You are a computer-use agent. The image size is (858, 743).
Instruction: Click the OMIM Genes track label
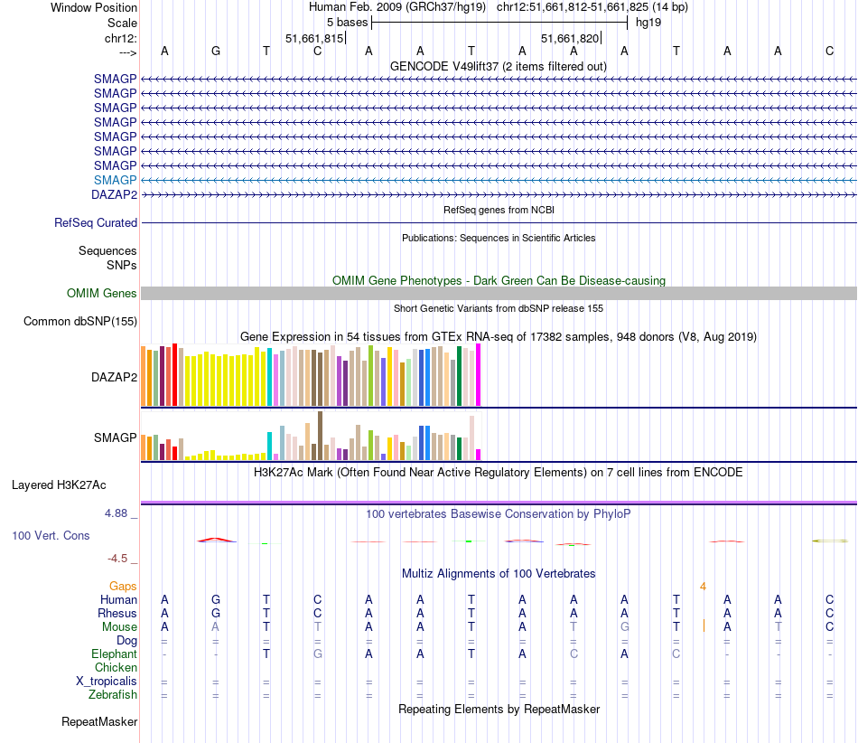point(101,293)
